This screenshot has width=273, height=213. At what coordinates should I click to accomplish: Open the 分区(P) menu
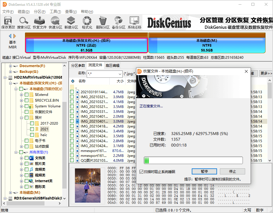point(40,12)
